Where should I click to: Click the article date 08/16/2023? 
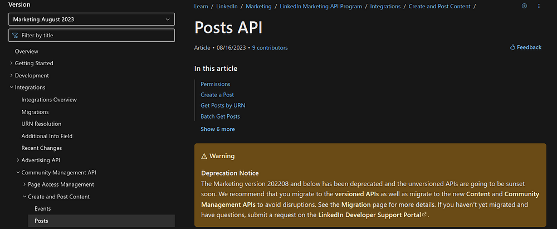231,48
